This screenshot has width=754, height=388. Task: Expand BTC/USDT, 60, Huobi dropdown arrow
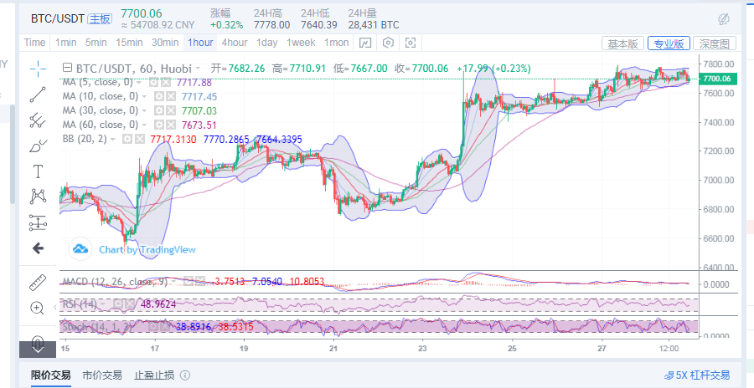pyautogui.click(x=198, y=69)
